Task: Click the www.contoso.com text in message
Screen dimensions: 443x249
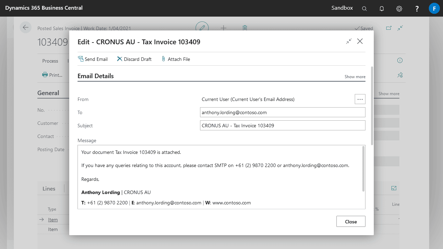Action: click(232, 203)
